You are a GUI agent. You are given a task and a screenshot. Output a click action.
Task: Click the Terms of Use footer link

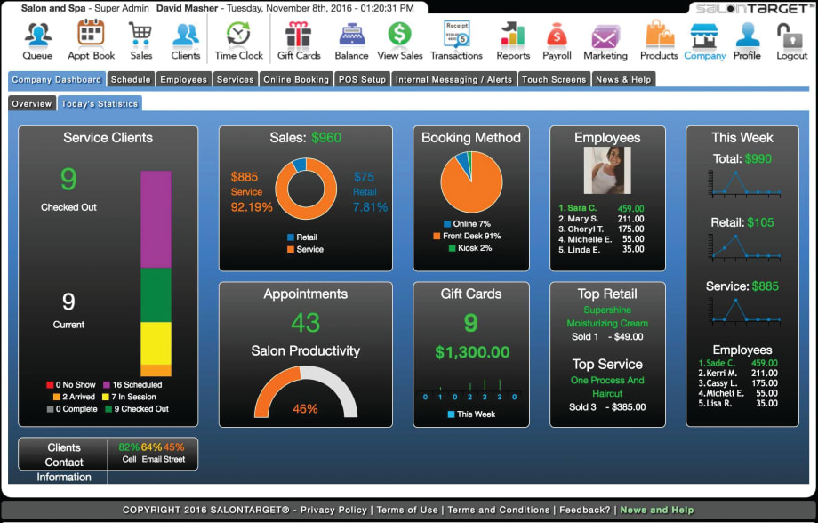point(407,510)
